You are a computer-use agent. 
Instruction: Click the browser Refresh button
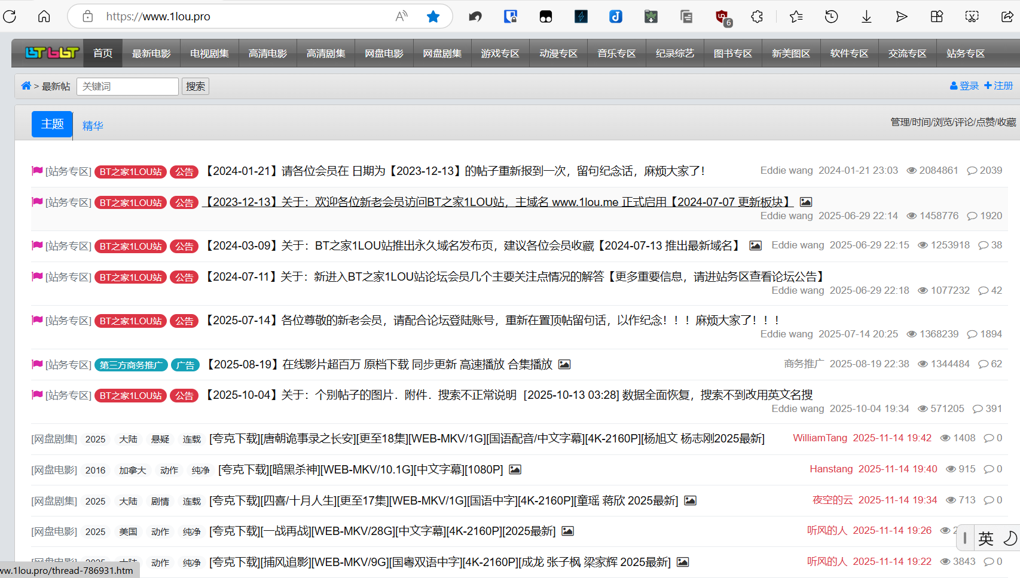click(10, 16)
